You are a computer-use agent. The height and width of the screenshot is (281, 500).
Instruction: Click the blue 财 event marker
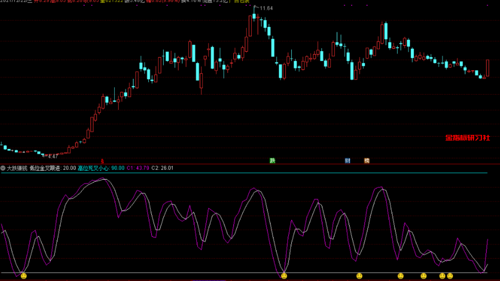pyautogui.click(x=347, y=161)
